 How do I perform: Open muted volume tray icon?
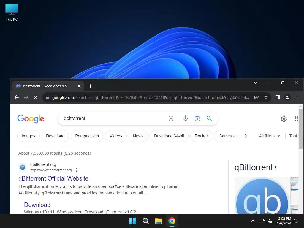coord(270,221)
